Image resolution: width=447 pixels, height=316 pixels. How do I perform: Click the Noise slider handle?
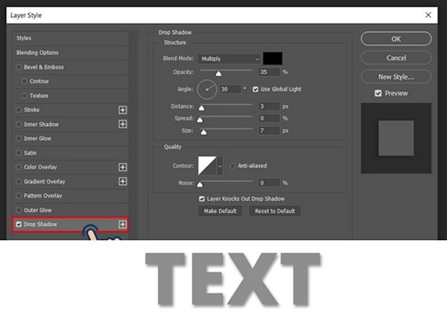coord(200,184)
